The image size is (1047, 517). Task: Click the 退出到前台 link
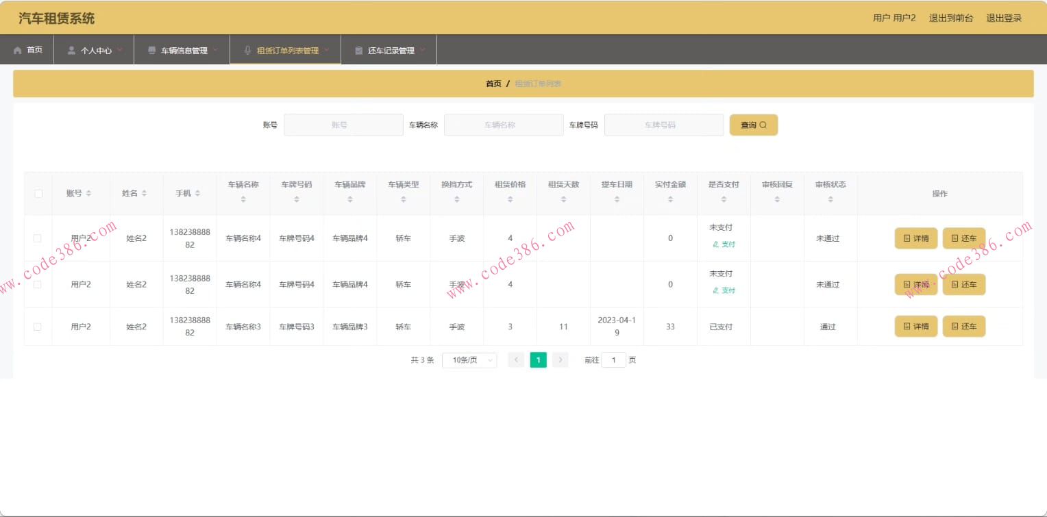[950, 18]
